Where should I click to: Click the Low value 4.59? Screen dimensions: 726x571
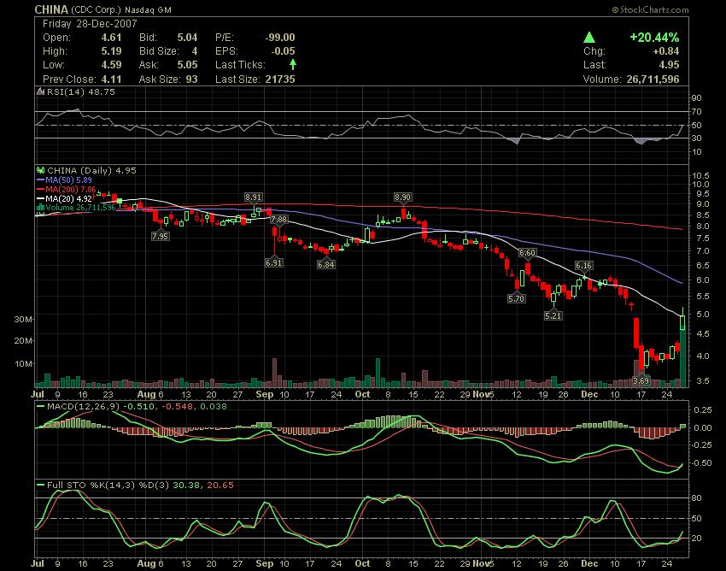tap(111, 65)
